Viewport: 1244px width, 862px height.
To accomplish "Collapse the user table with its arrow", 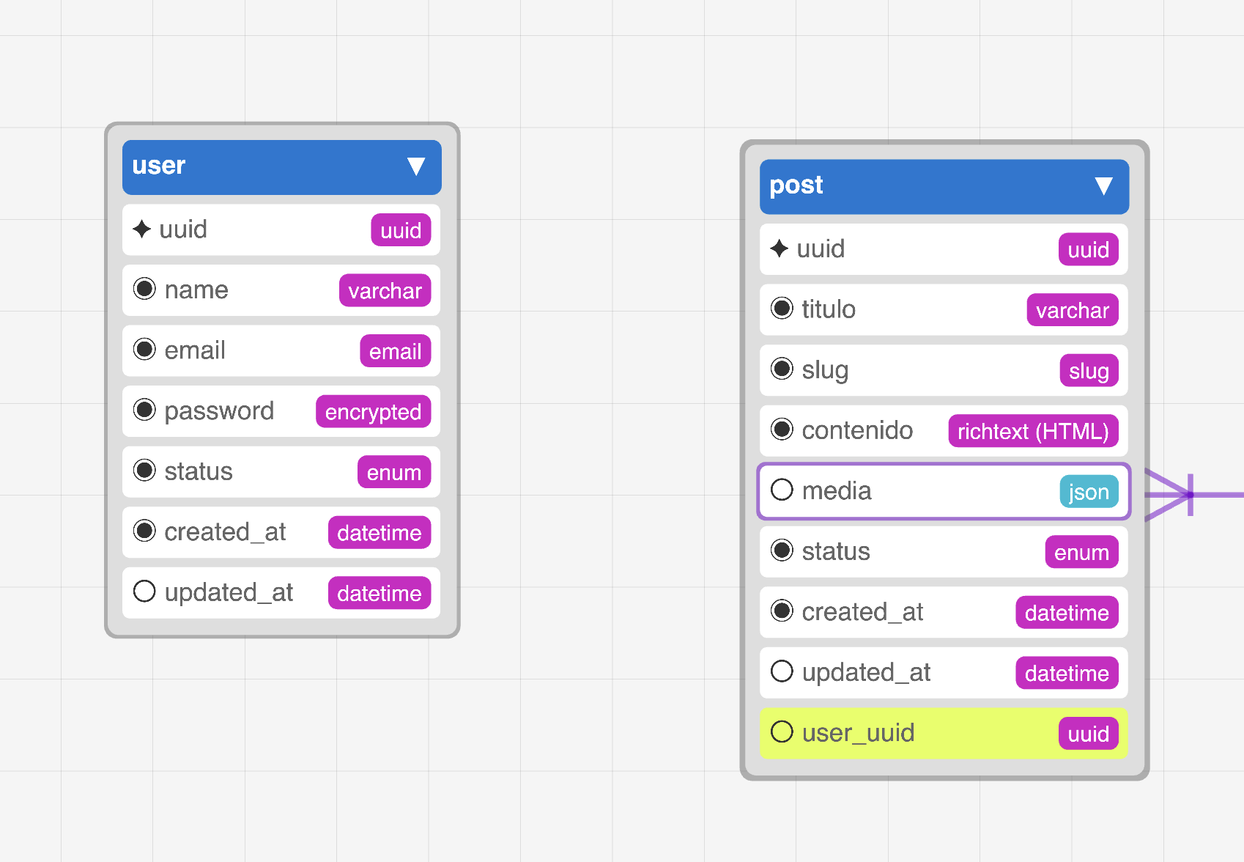I will point(416,167).
